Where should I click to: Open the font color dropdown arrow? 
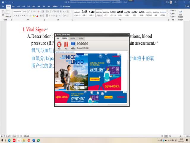point(39,16)
